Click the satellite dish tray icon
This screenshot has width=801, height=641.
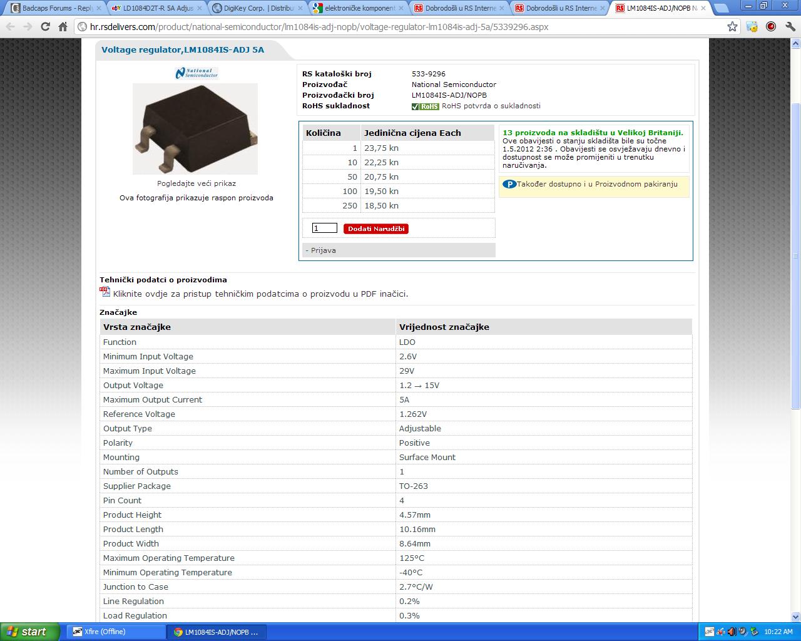tap(743, 632)
